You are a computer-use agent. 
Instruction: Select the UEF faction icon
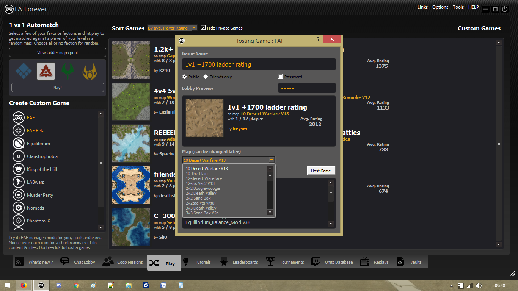(23, 71)
